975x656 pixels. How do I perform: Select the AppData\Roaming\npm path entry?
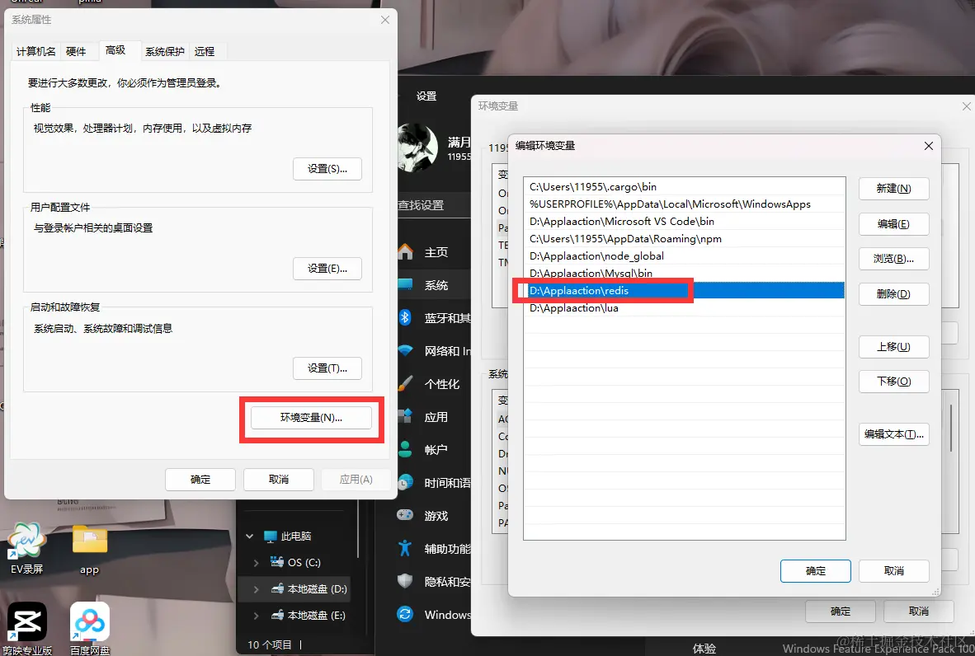(684, 239)
